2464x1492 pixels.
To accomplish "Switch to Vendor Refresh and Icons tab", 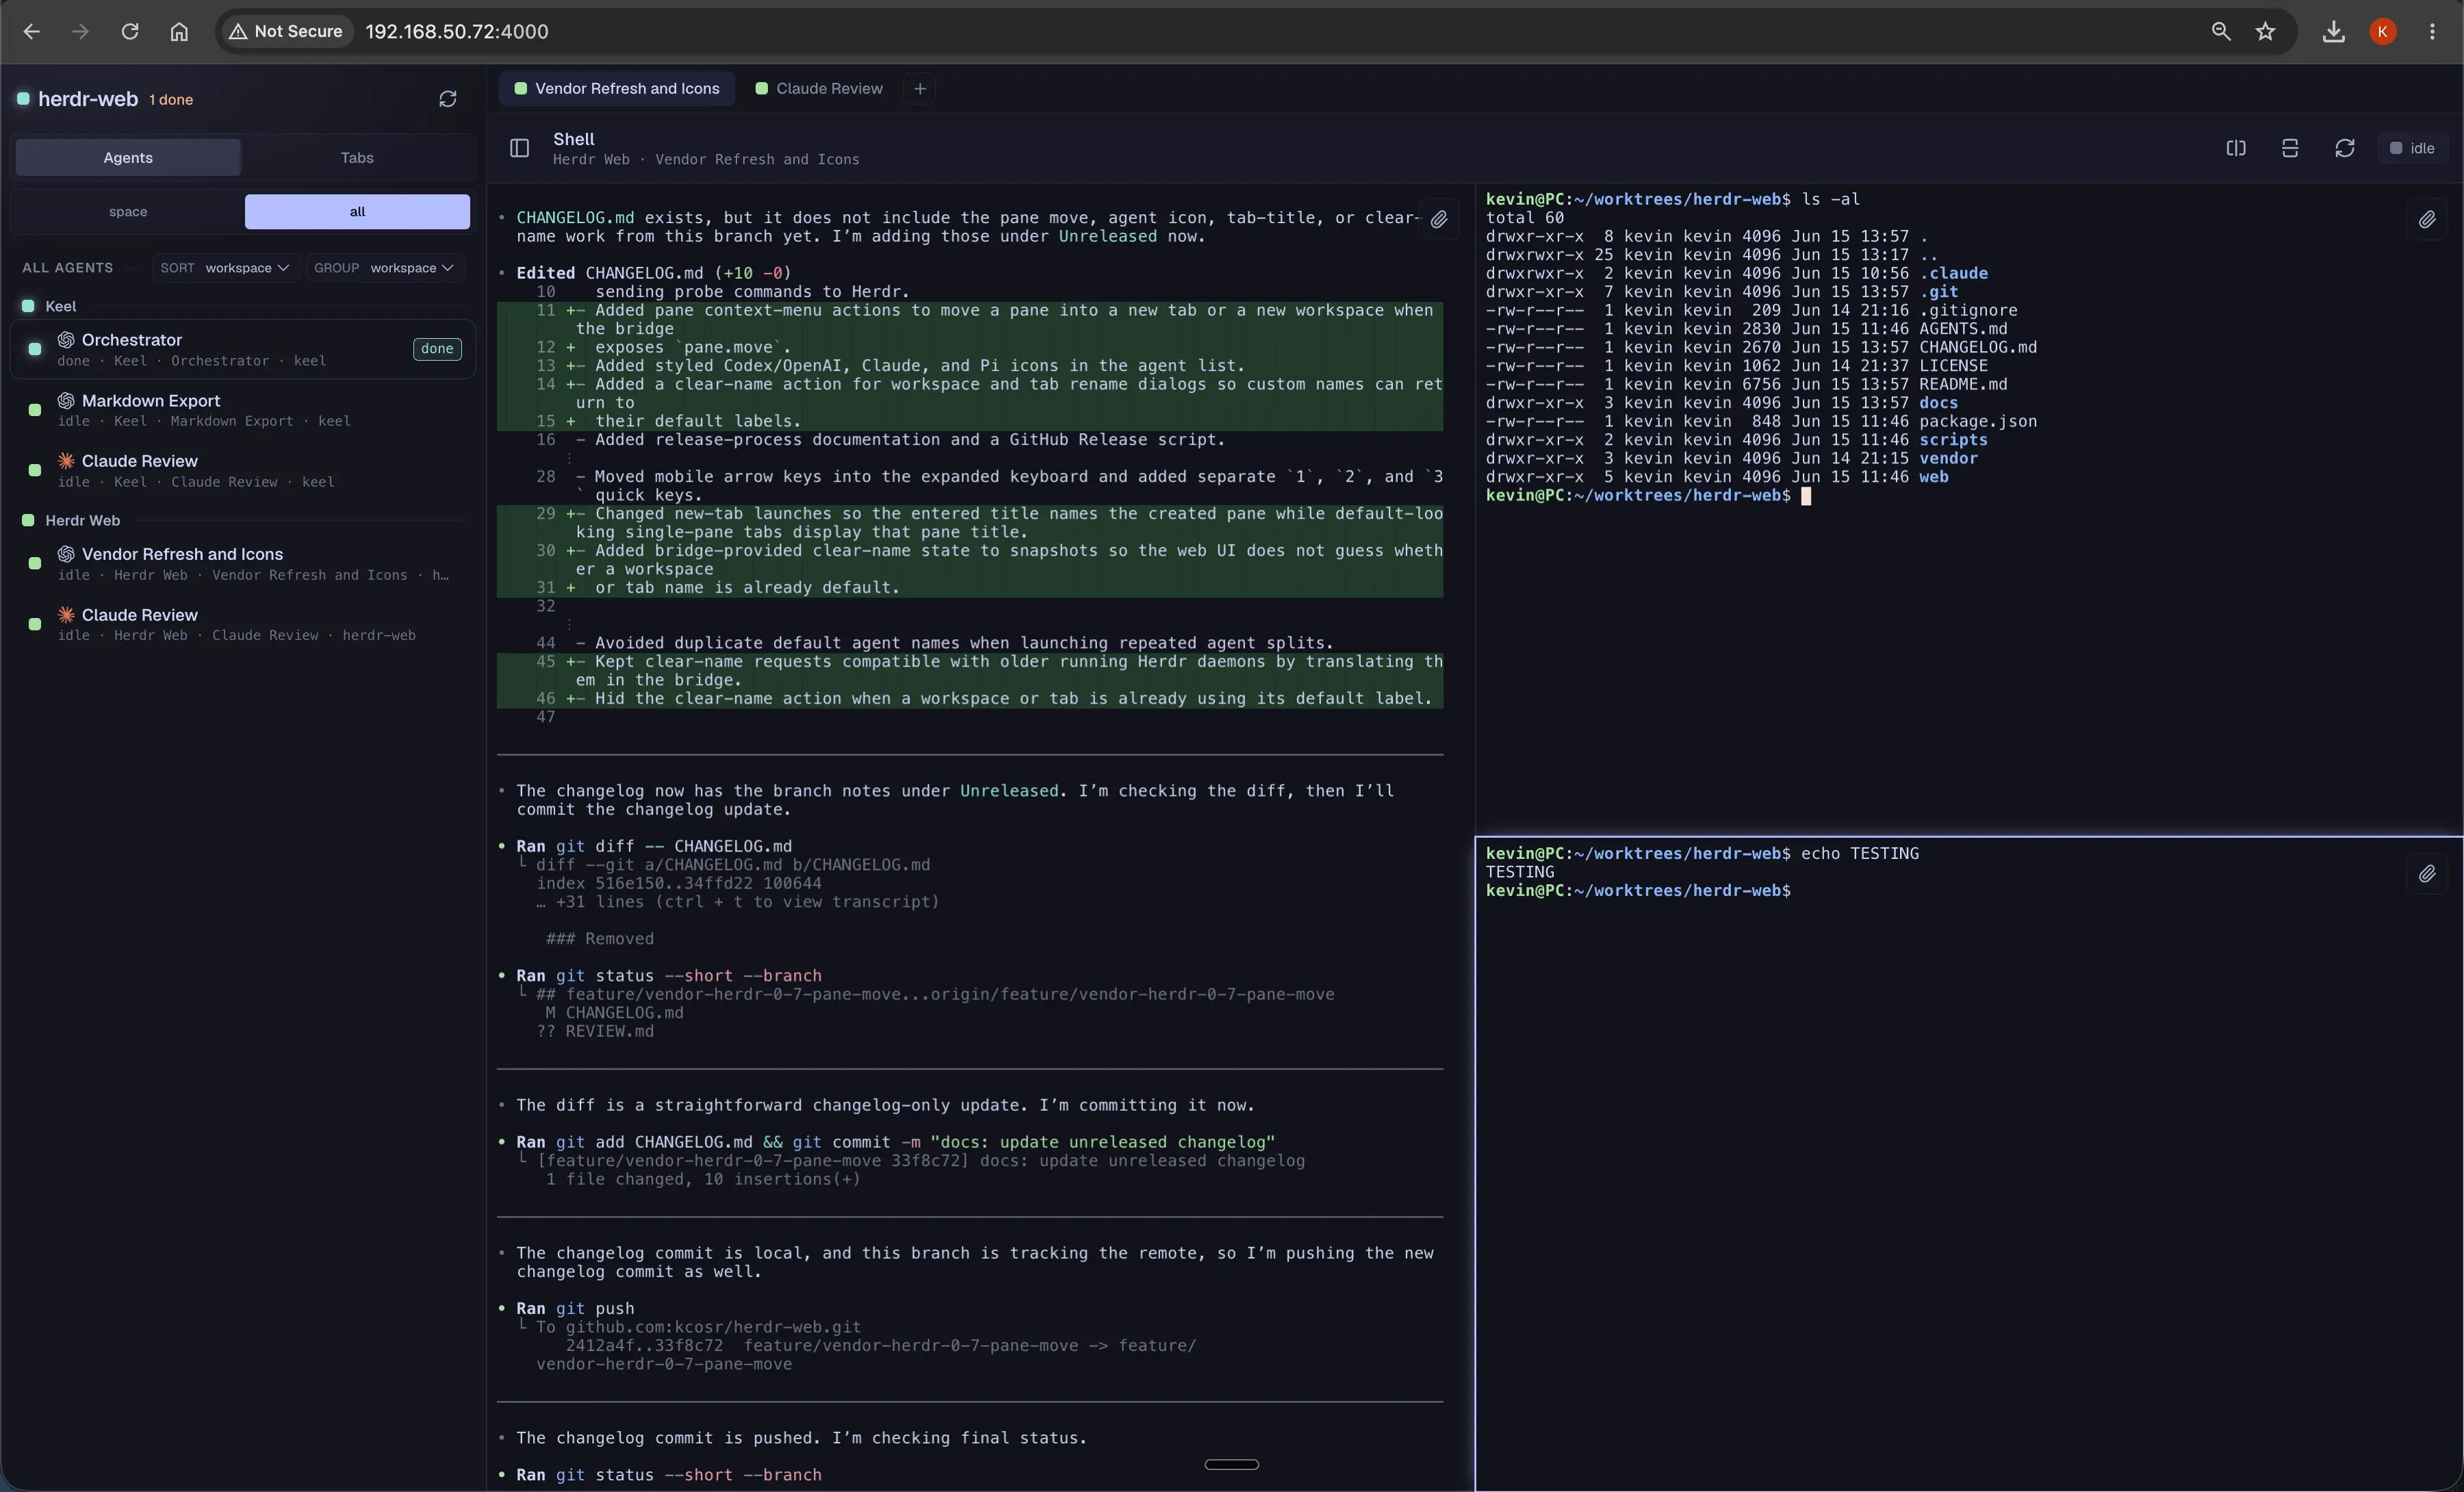I will tap(617, 88).
